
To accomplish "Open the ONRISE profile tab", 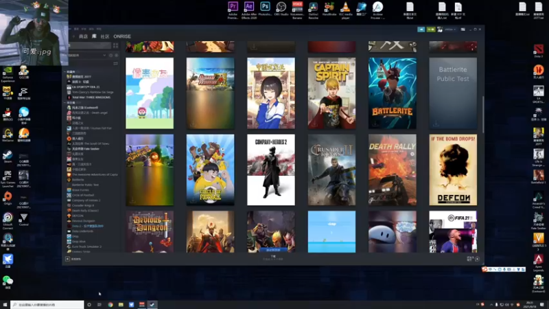I will 122,36.
